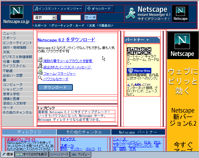Open グリーティング・カード link
The width and height of the screenshot is (199, 158).
(68, 25)
